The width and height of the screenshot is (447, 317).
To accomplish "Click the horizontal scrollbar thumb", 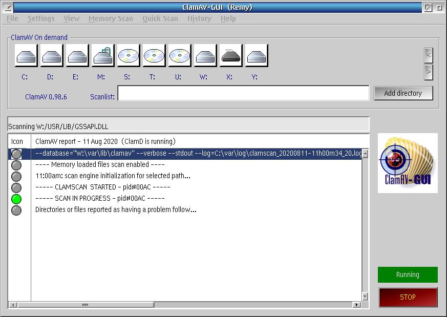I will click(86, 305).
